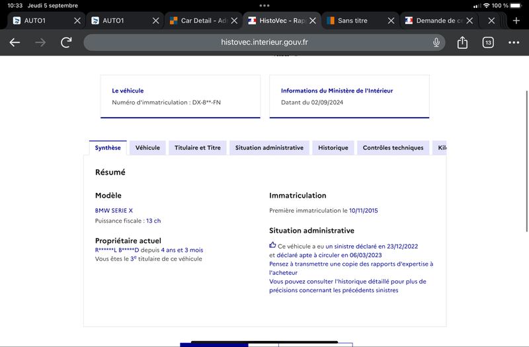This screenshot has height=347, width=529.
Task: Tap the battery 100 % indicator
Action: click(x=507, y=5)
